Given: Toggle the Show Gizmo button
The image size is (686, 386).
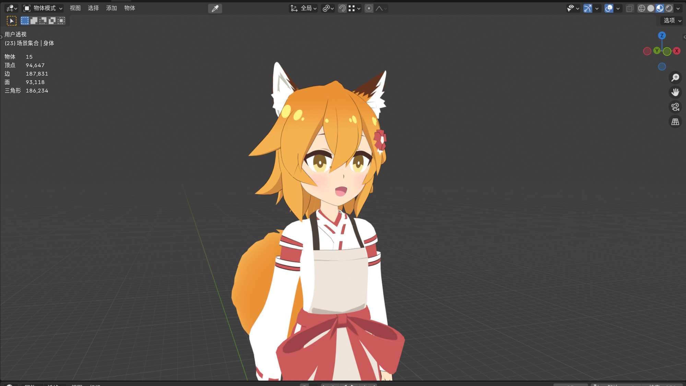Looking at the screenshot, I should [x=588, y=8].
